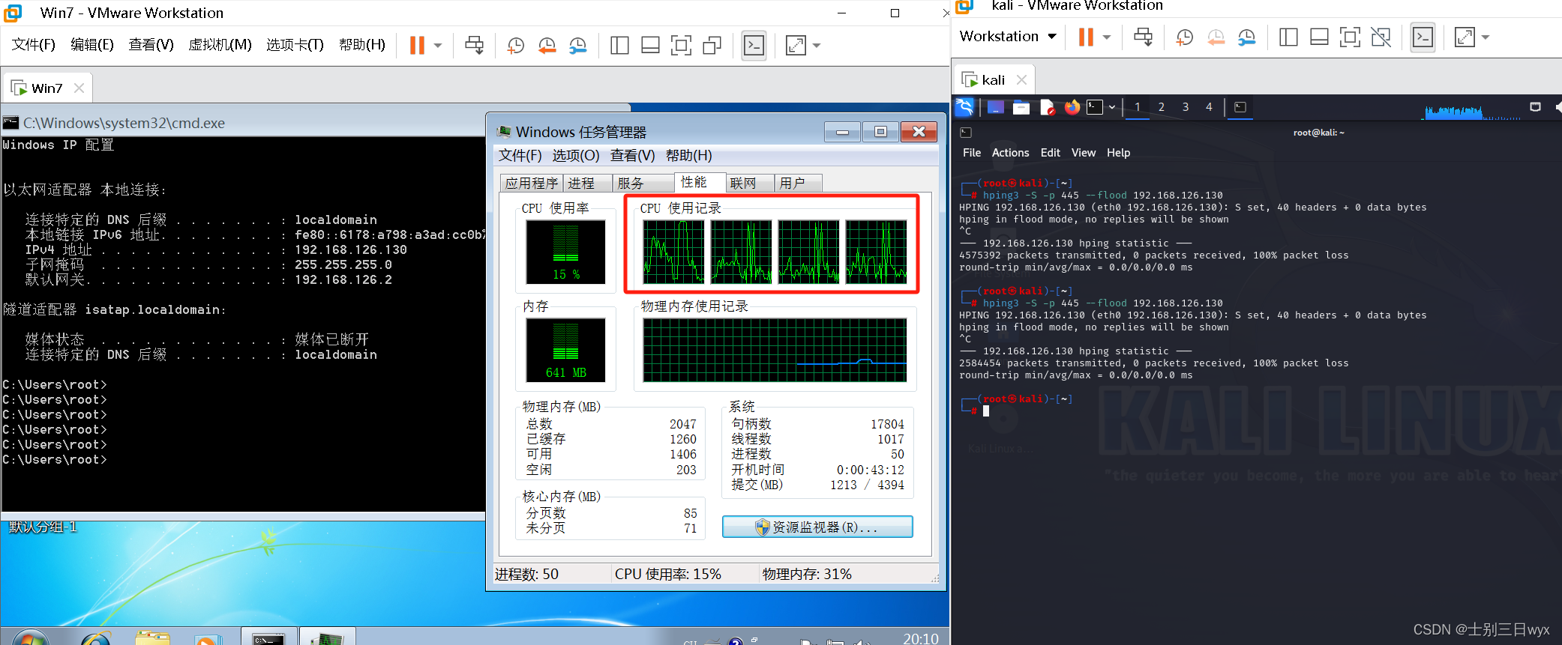Open the 选项卡(T) menu
The width and height of the screenshot is (1562, 645).
pos(295,45)
